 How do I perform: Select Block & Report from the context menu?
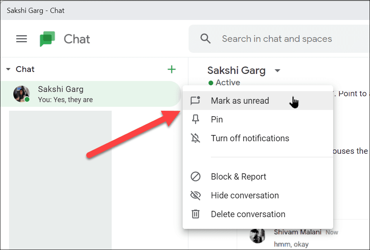[x=238, y=176]
